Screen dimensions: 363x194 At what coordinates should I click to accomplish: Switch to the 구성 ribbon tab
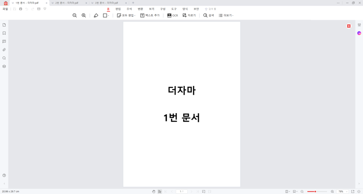[x=163, y=9]
